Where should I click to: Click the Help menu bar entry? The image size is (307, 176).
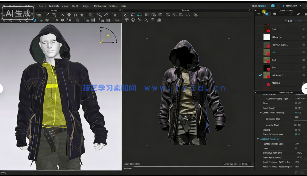[x=123, y=6]
